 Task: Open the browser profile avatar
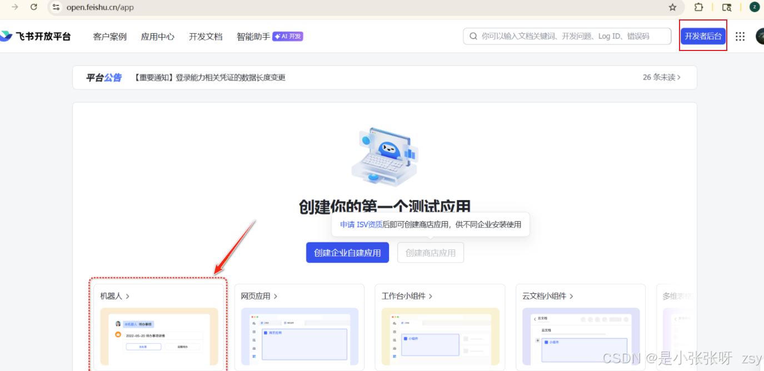pyautogui.click(x=755, y=7)
